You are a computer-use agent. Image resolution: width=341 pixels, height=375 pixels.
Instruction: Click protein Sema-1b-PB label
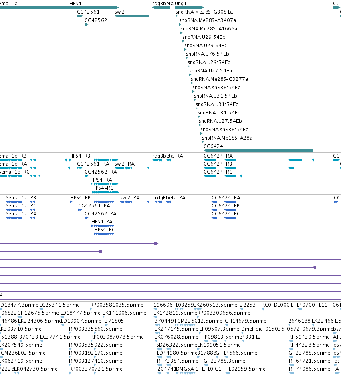(21, 198)
